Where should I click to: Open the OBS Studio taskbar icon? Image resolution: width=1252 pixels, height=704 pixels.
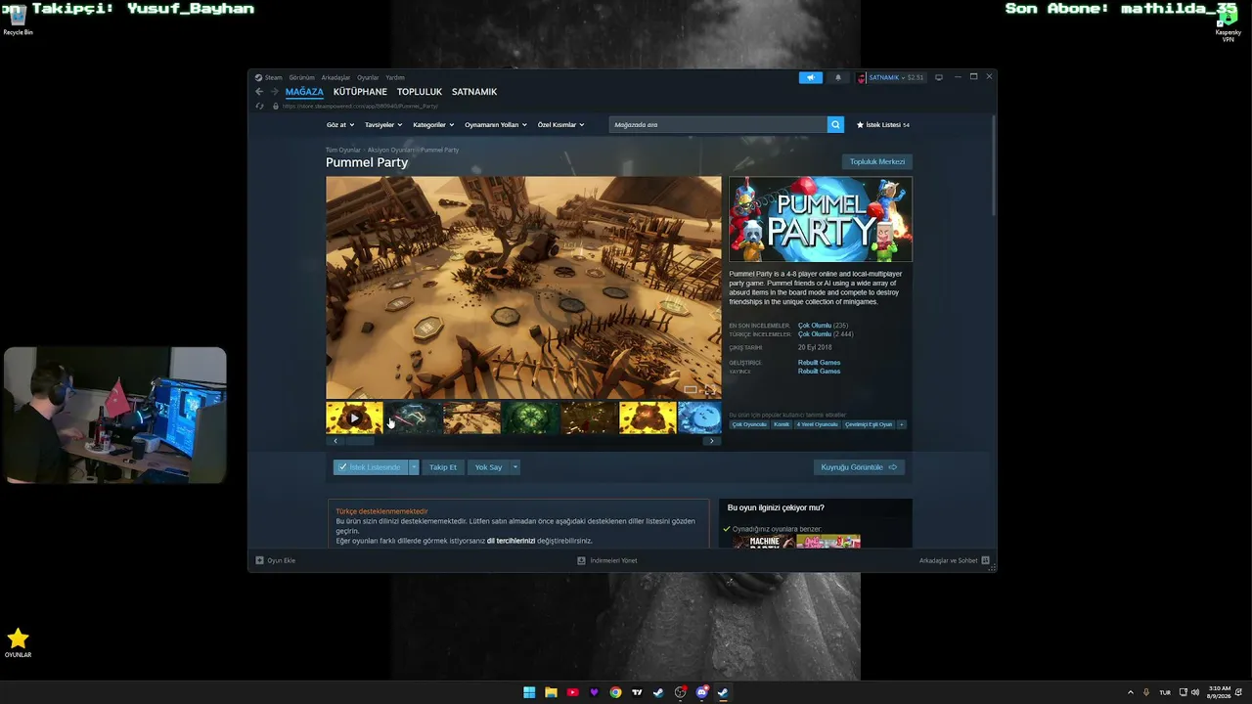(x=680, y=692)
